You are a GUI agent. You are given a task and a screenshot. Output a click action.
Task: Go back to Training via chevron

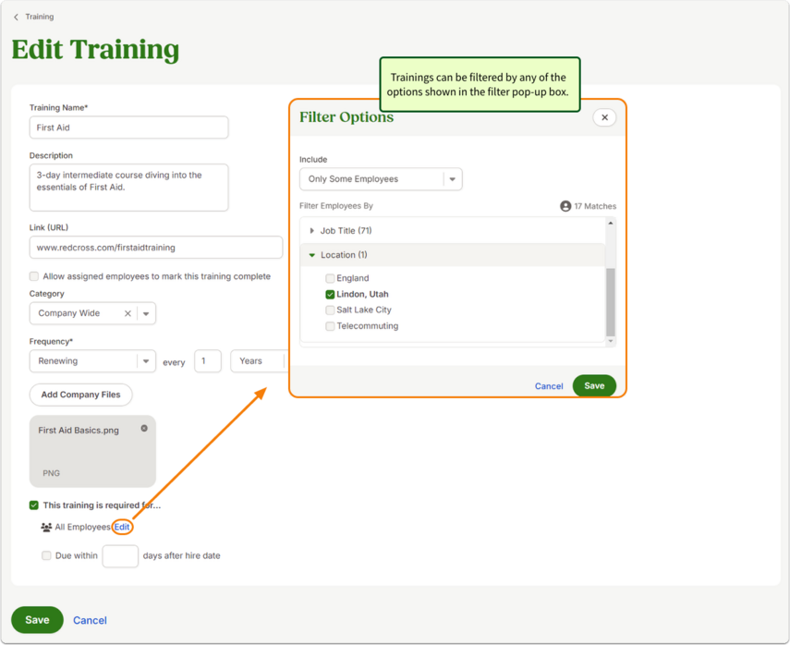pos(16,18)
